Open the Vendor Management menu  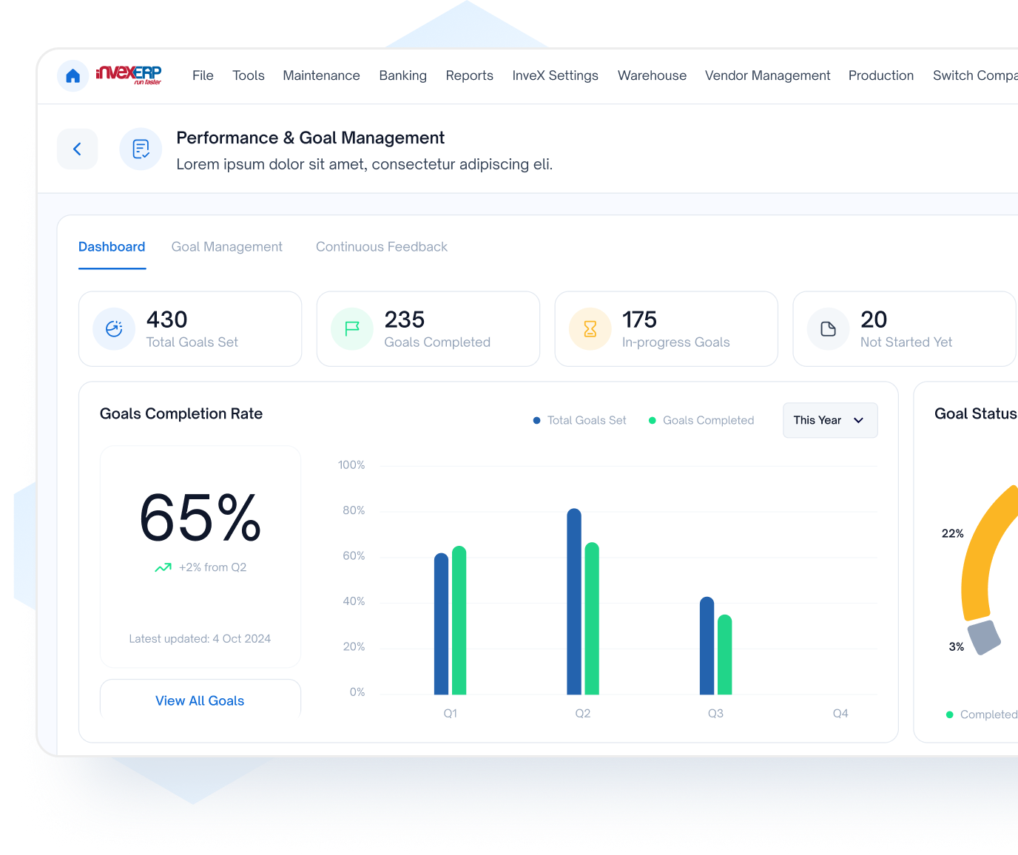[767, 75]
